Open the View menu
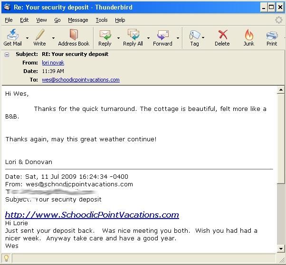286x265 pixels. tap(41, 20)
